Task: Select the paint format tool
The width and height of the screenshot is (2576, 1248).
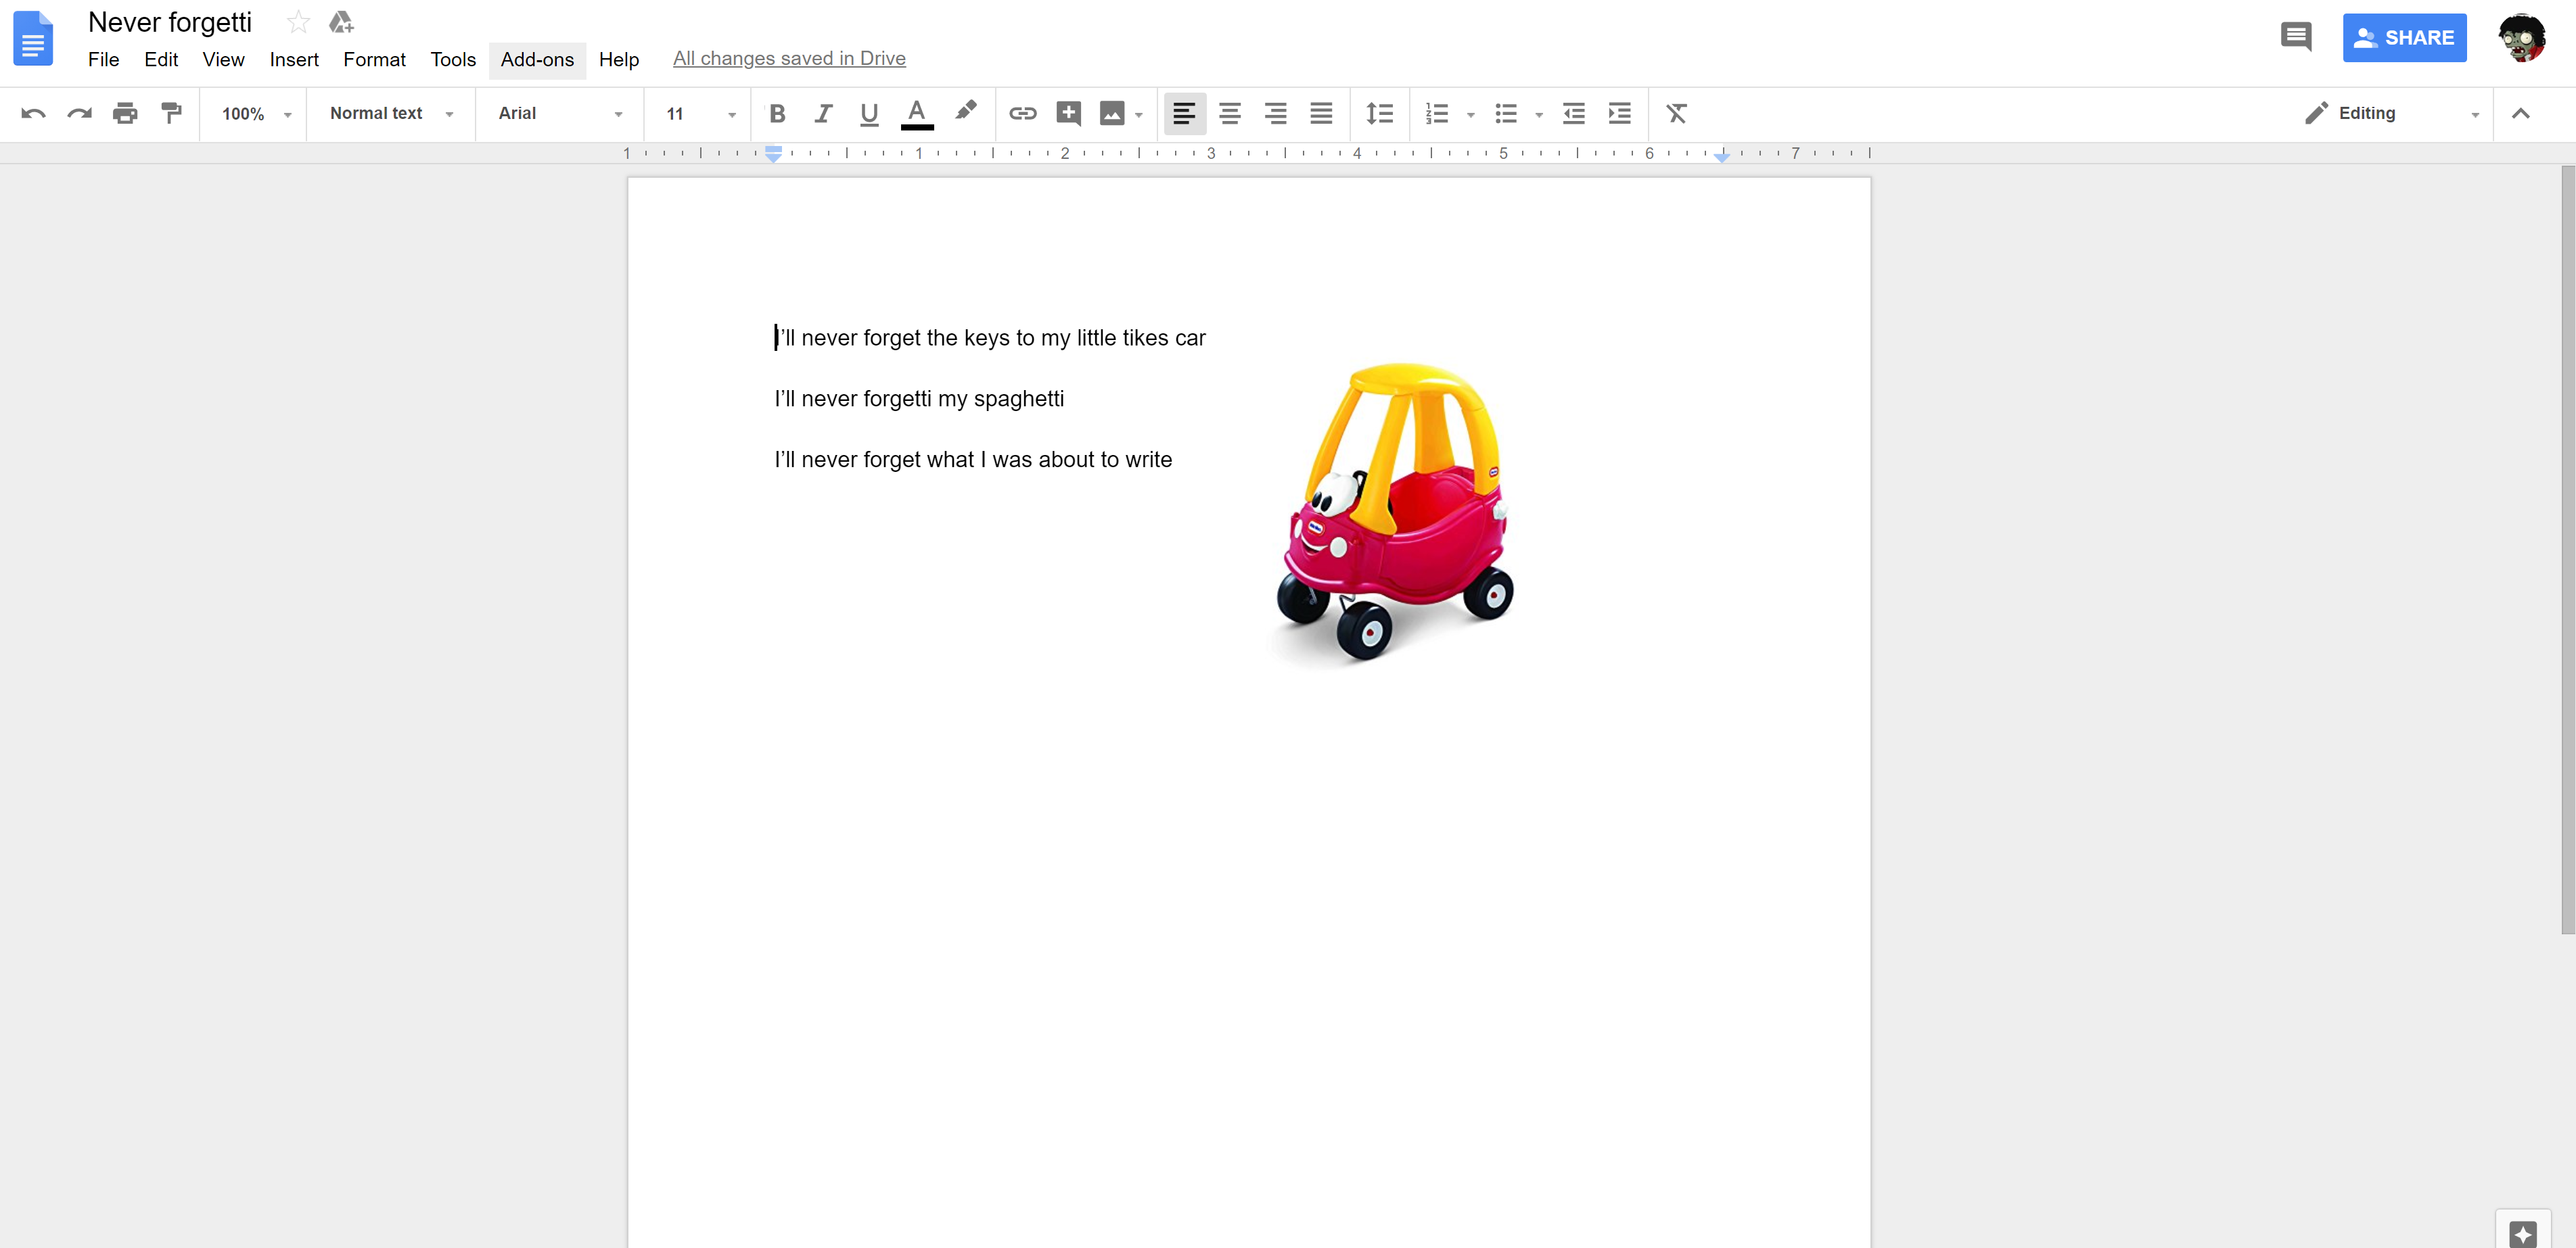Action: 171,113
